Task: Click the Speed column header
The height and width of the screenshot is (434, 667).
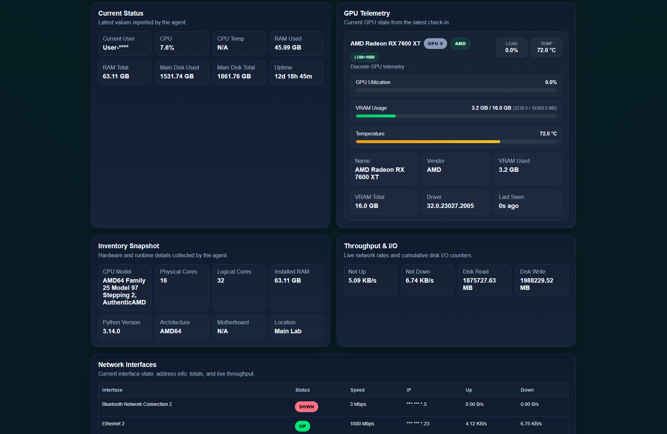Action: pyautogui.click(x=357, y=390)
